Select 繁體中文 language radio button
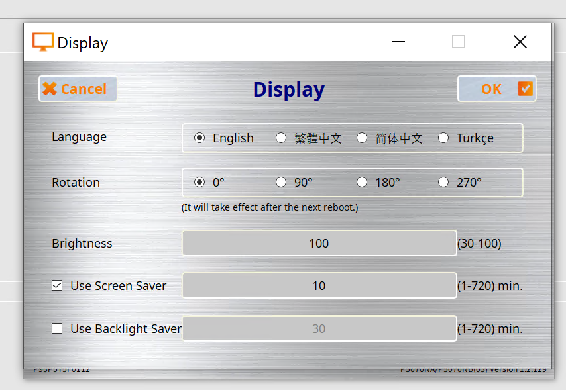This screenshot has height=390, width=566. click(x=281, y=138)
